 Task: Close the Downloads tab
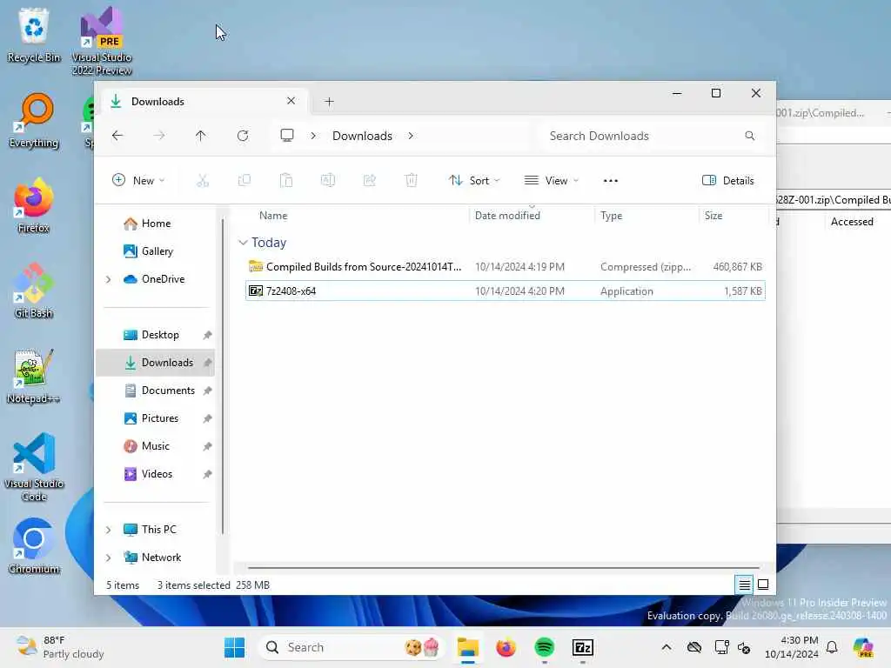click(291, 101)
